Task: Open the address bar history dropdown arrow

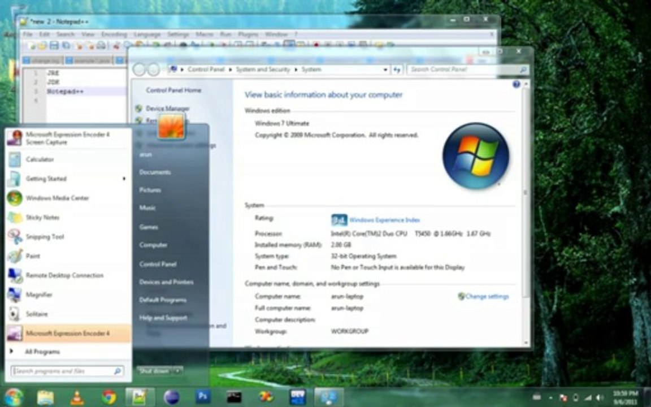Action: 385,70
